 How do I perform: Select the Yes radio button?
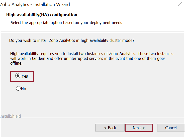(x=18, y=76)
